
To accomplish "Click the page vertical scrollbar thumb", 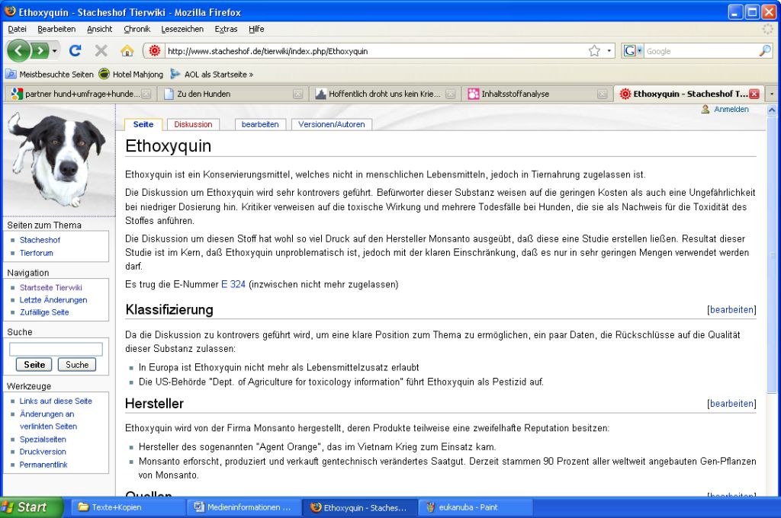I will (x=772, y=254).
